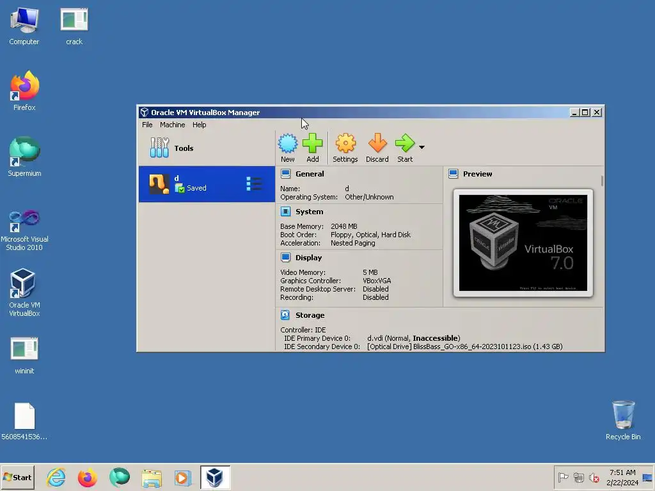Launch Internet Explorer from the taskbar

coord(56,477)
